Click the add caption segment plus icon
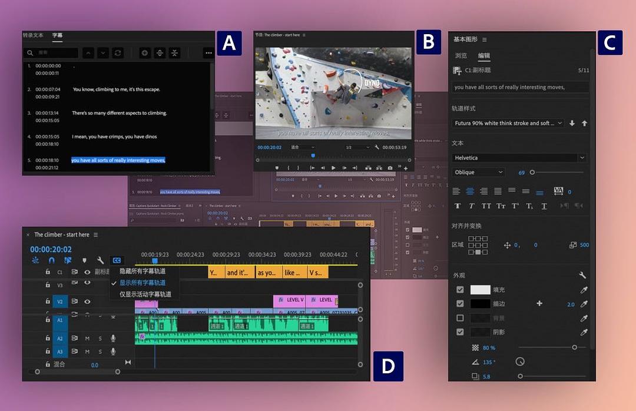Screen dimensions: 636x411 click(x=145, y=53)
